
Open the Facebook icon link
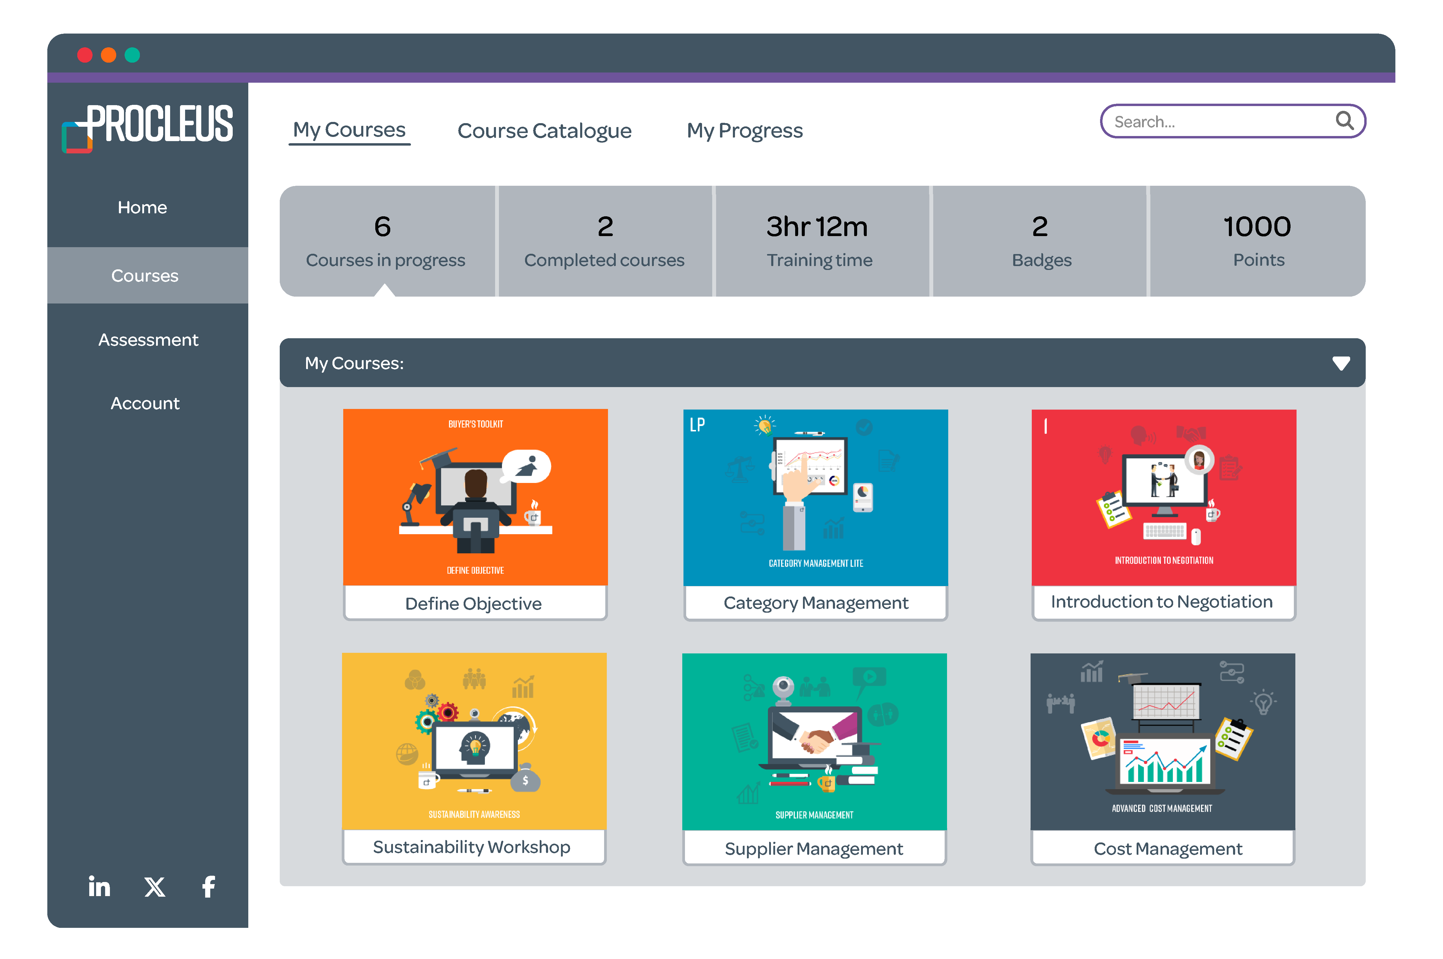point(208,886)
